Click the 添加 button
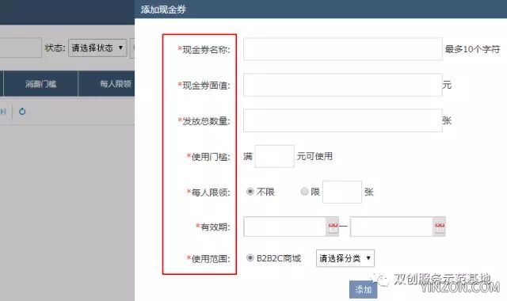Viewport: 507px width, 301px height. (363, 289)
